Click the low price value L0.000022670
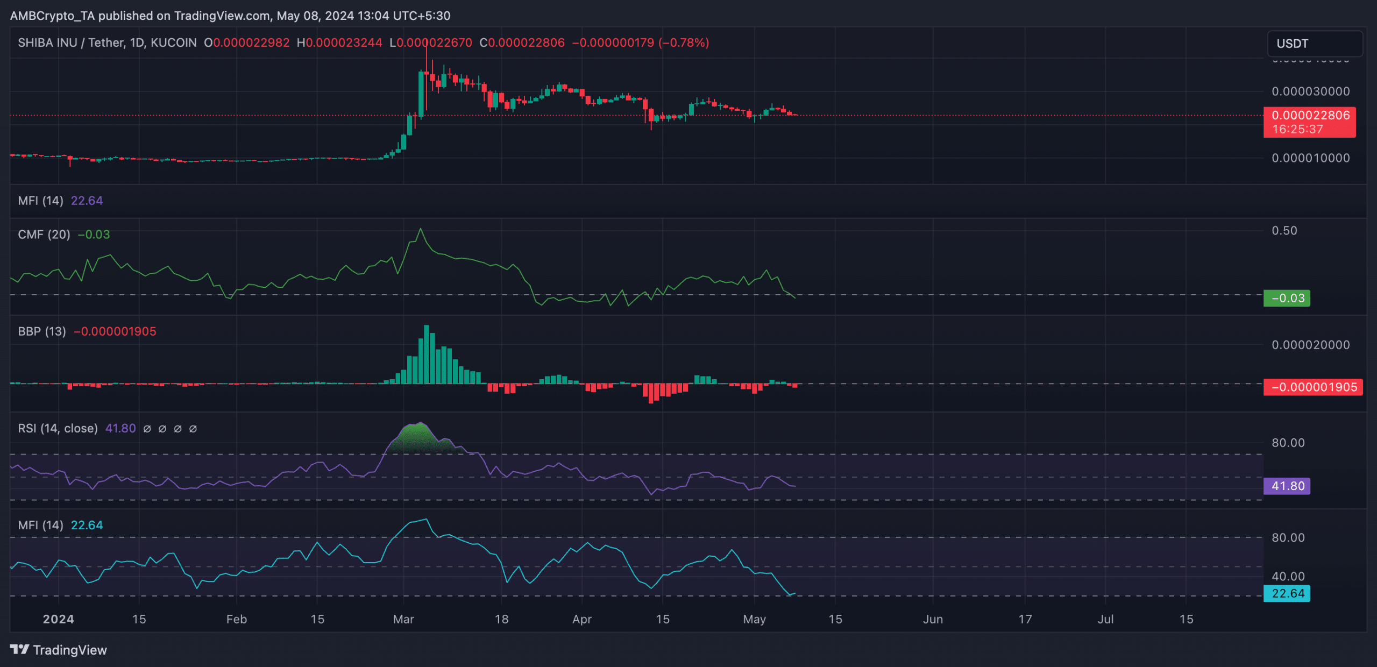The width and height of the screenshot is (1377, 667). (x=431, y=42)
